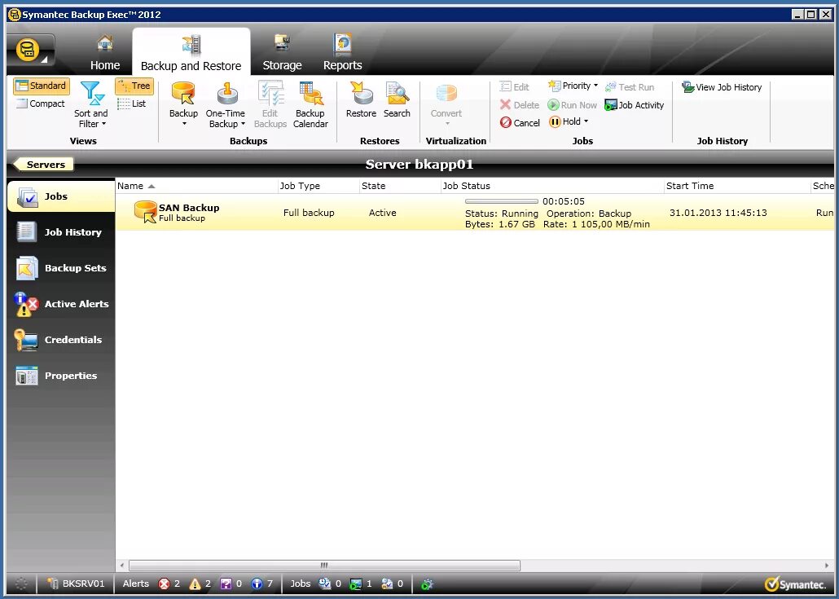This screenshot has height=599, width=839.
Task: Click the scroll left arrow
Action: pos(122,566)
